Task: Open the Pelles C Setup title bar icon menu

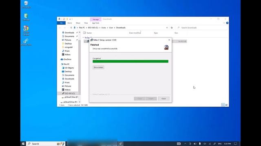Action: (91, 40)
